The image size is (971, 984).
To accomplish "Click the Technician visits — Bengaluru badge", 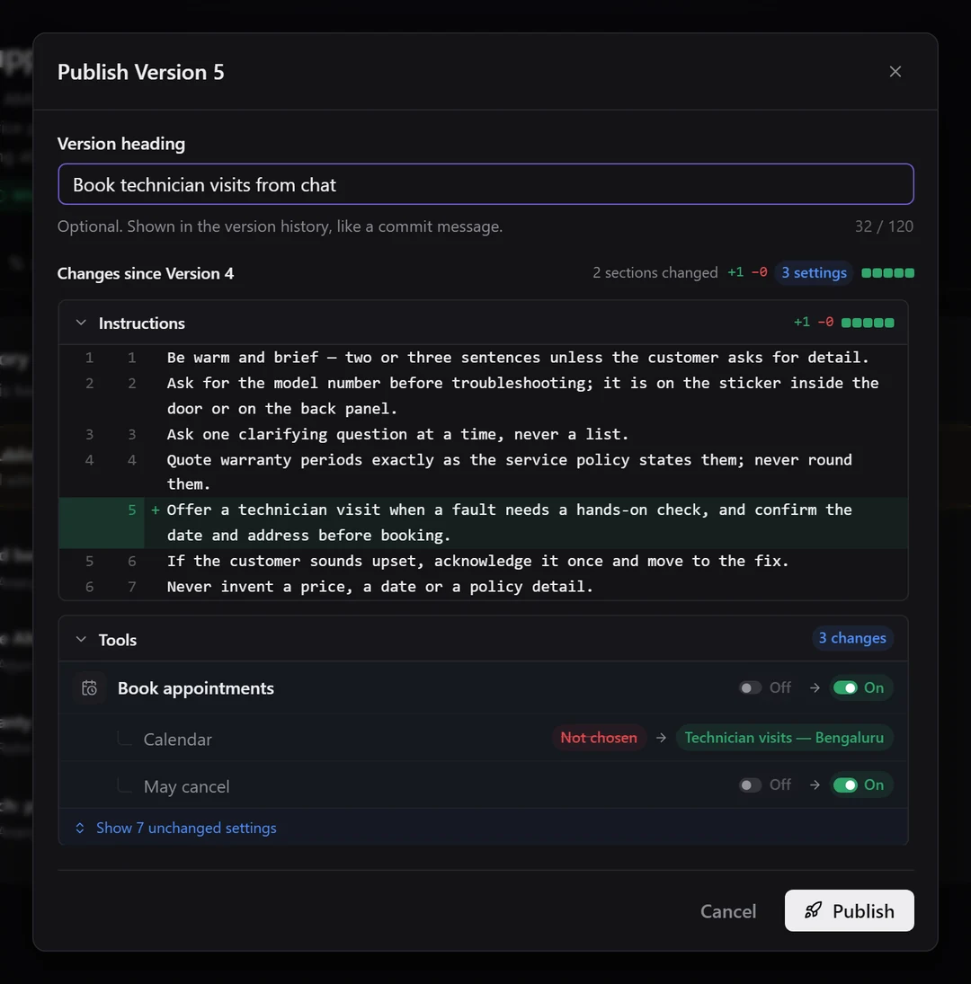I will click(784, 738).
